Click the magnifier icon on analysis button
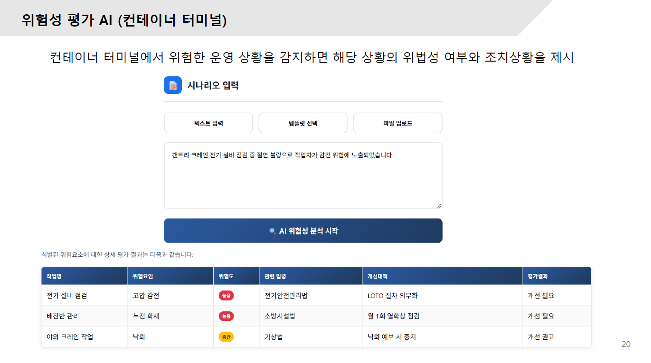The width and height of the screenshot is (651, 363). click(273, 231)
